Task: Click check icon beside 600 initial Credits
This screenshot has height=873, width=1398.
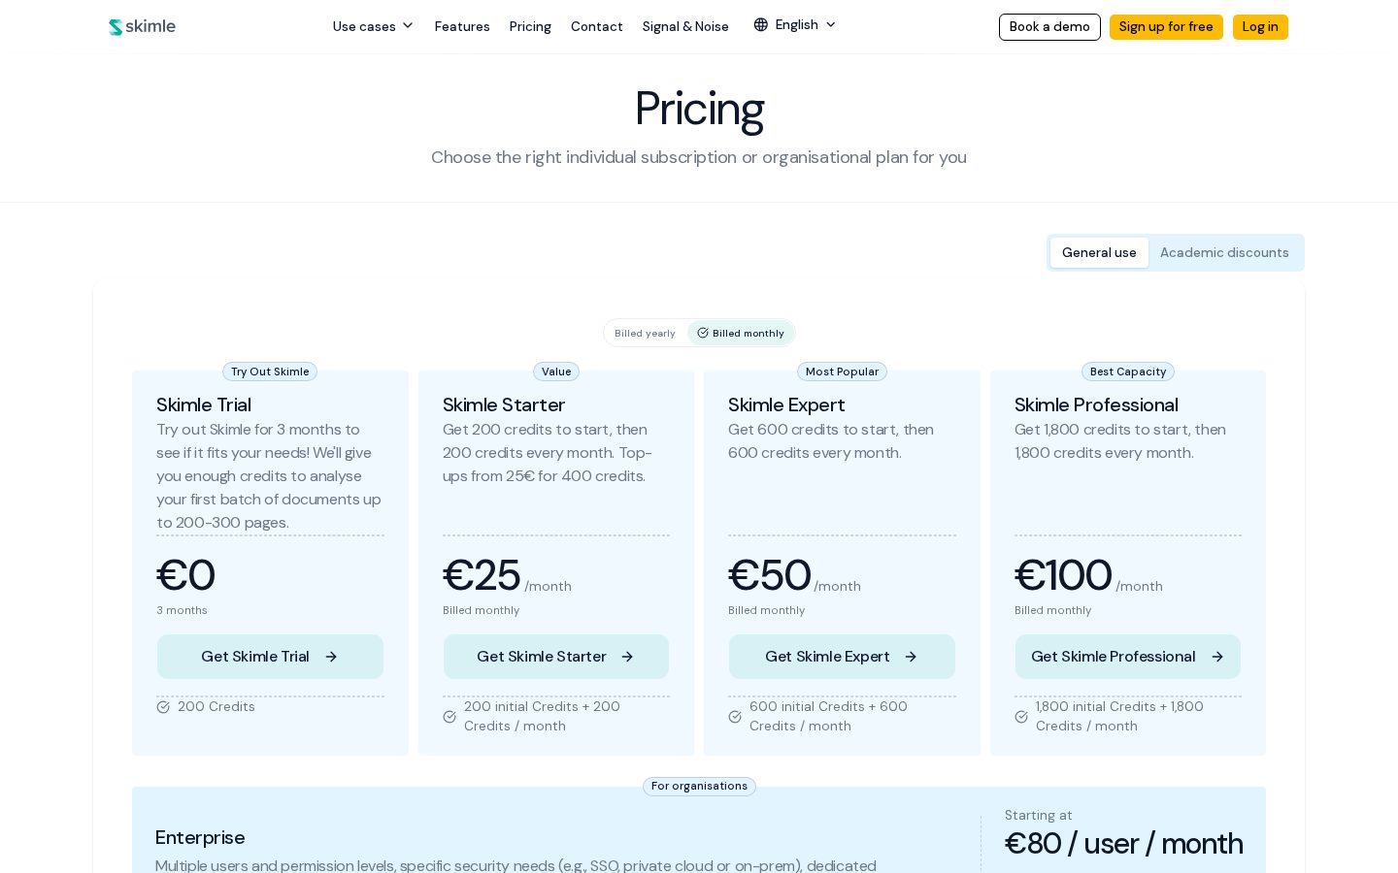Action: (x=735, y=717)
